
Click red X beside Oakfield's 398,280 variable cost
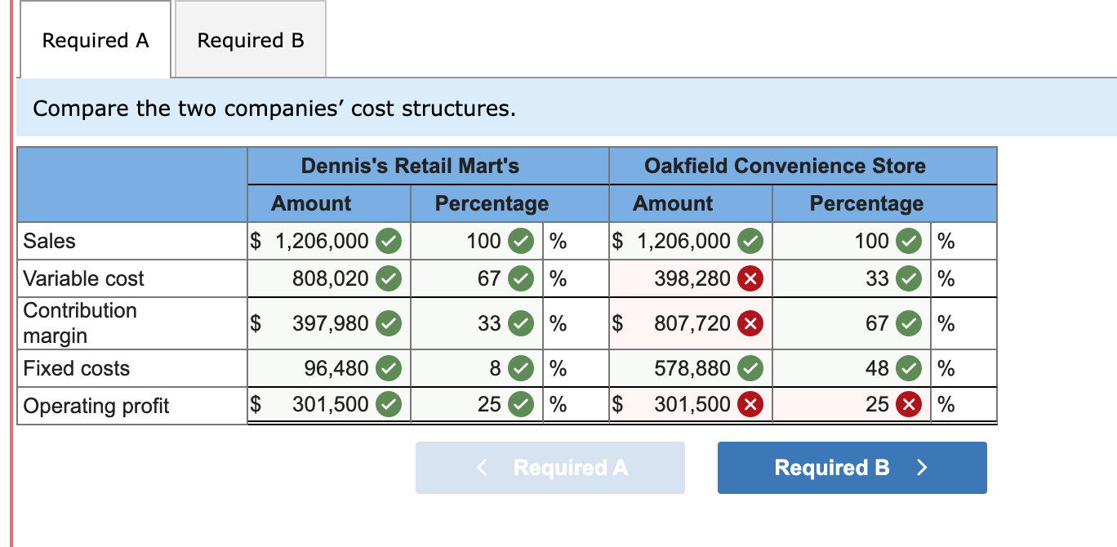click(750, 278)
